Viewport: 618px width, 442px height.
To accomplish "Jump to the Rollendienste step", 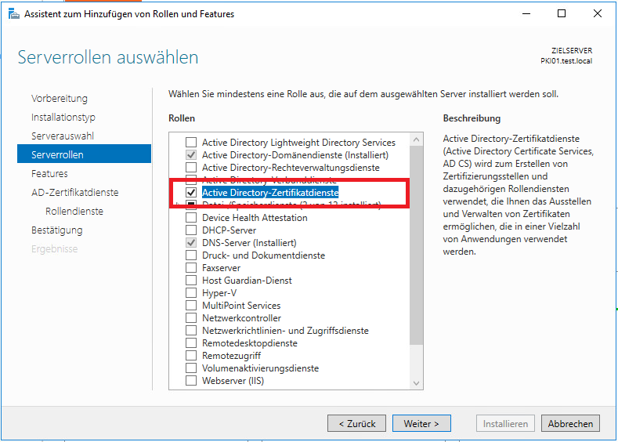I will (74, 212).
